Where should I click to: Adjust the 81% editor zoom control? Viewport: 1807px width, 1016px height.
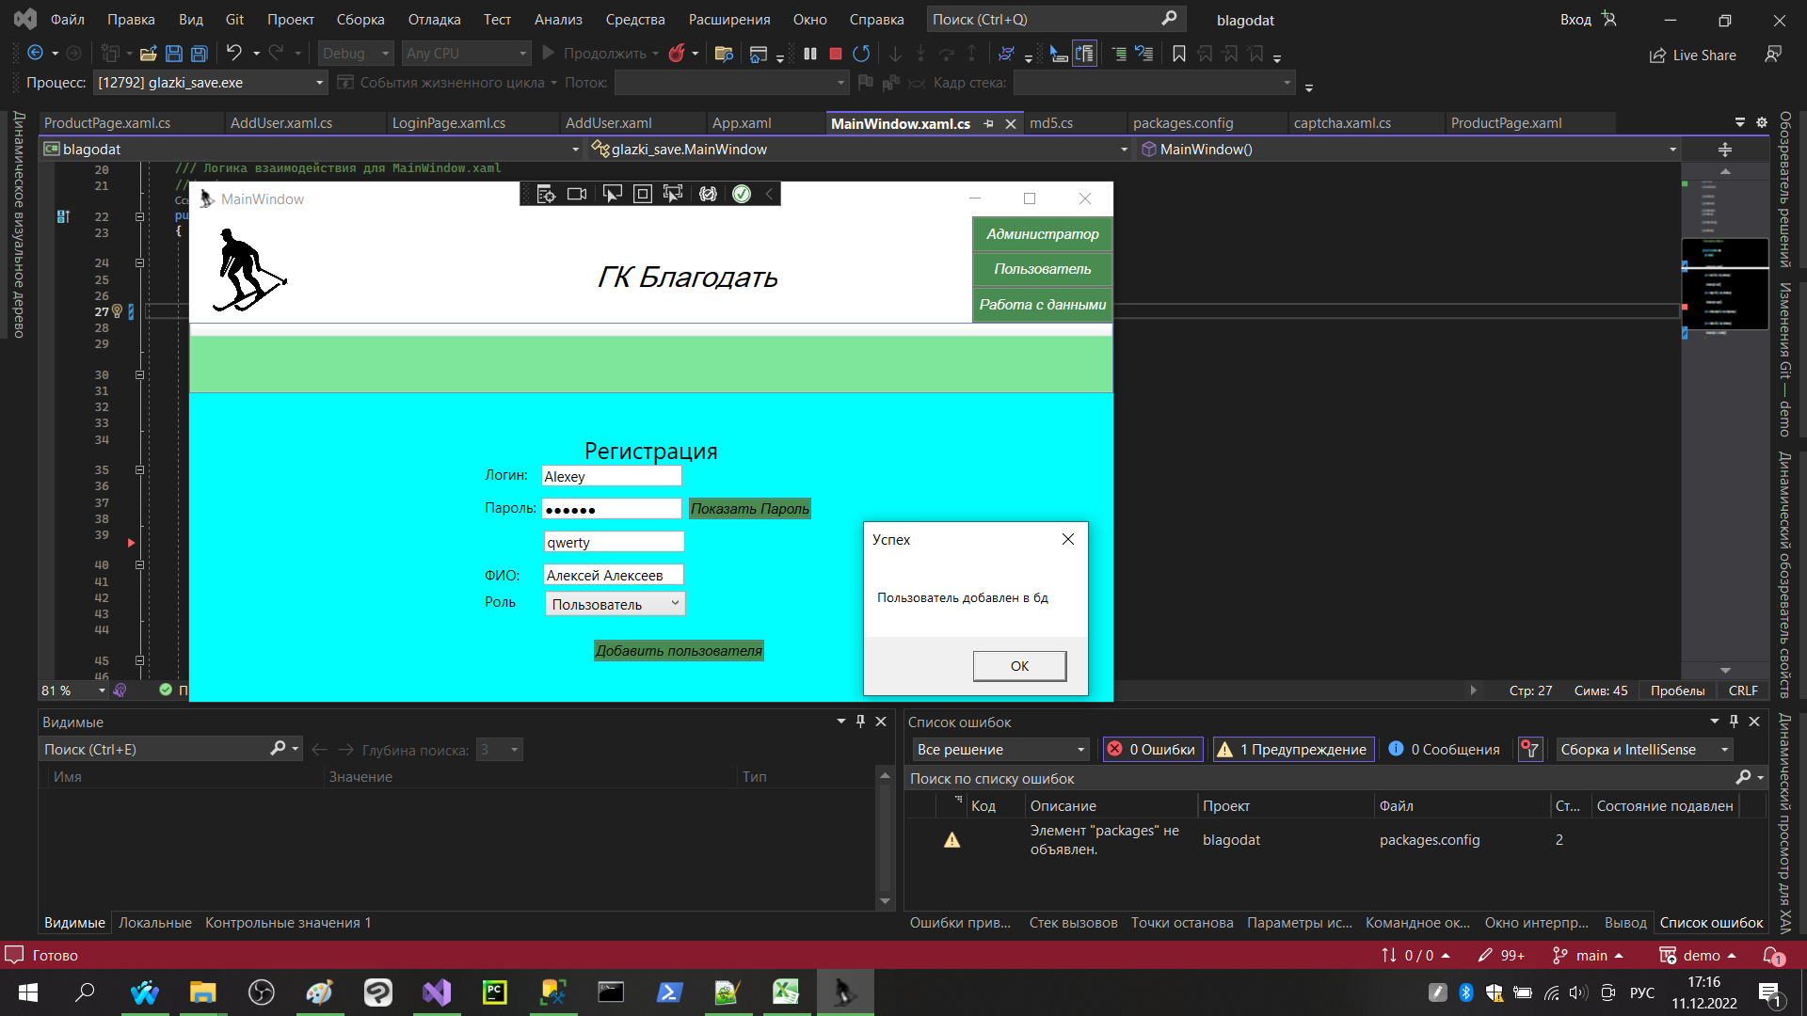point(71,691)
